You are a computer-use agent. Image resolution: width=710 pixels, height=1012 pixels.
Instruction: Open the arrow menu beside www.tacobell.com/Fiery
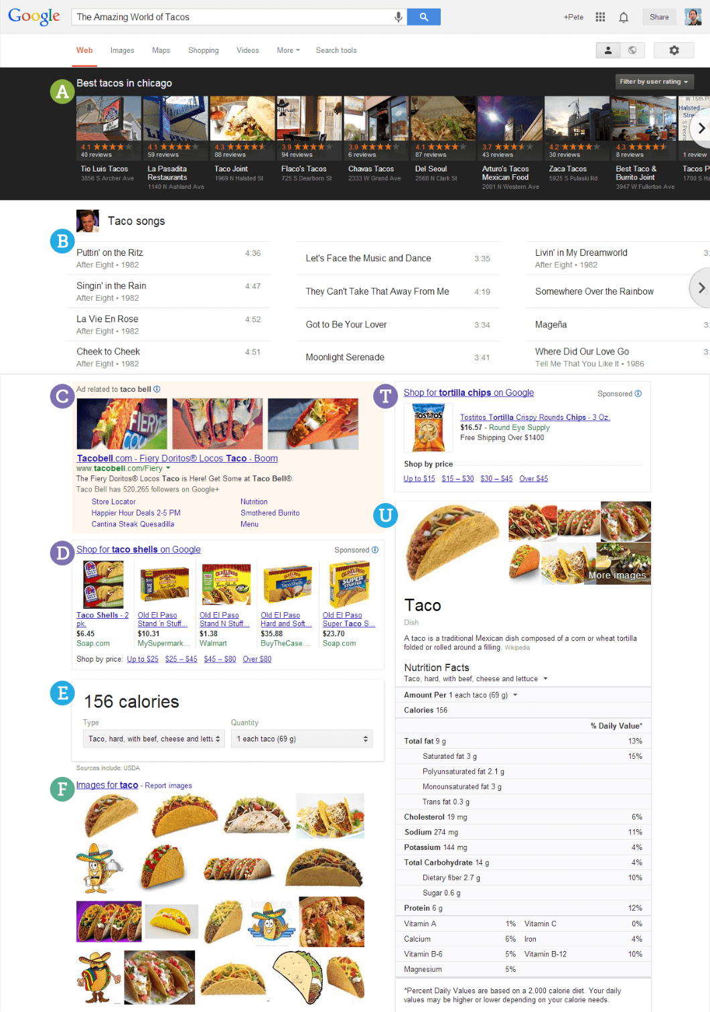pyautogui.click(x=168, y=469)
